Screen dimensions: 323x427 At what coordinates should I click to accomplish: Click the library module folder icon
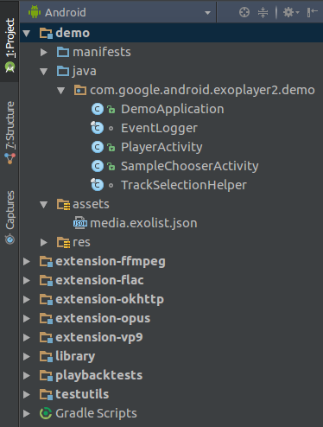[x=46, y=356]
